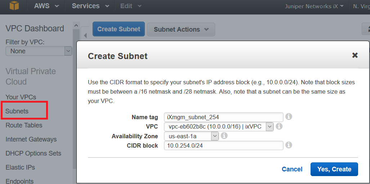Click info icon next to CIDR block
The height and width of the screenshot is (184, 370).
289,145
